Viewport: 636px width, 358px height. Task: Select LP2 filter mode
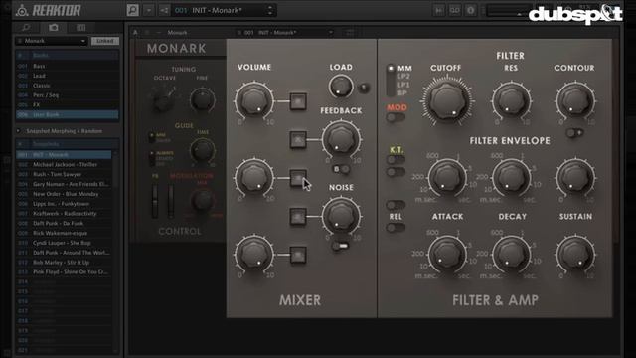tap(403, 77)
